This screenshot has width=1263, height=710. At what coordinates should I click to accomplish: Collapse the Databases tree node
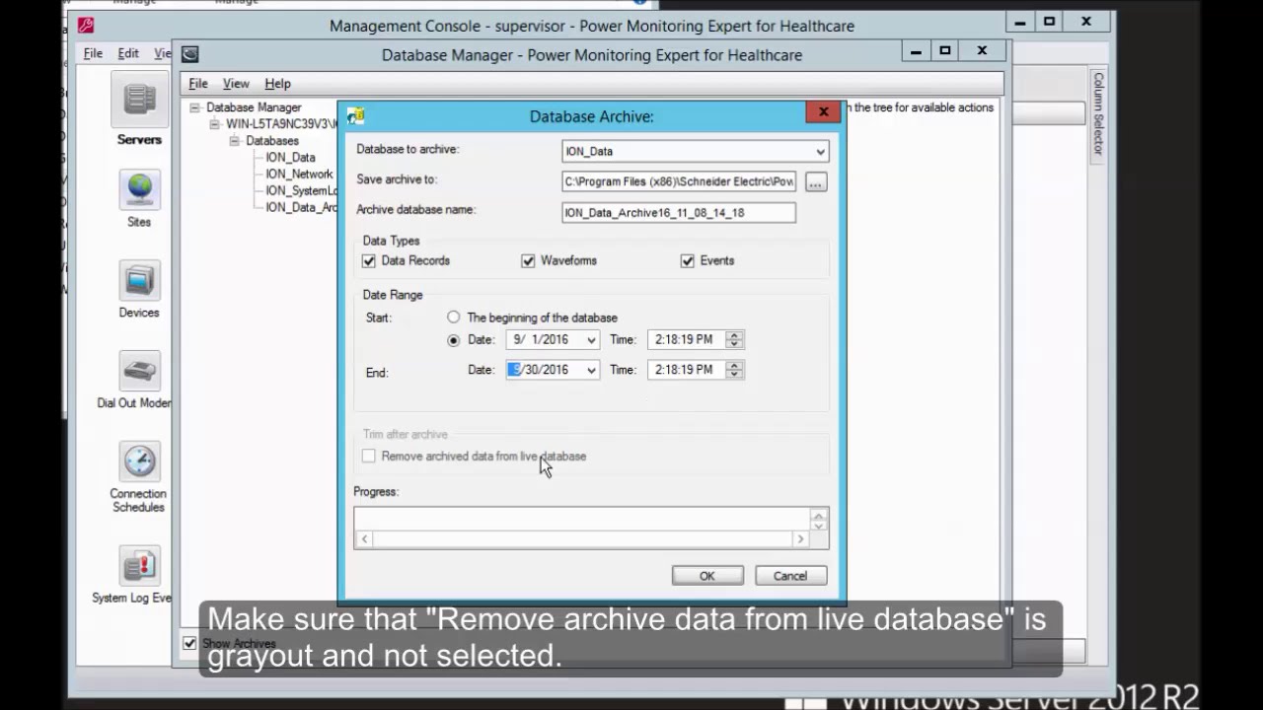tap(235, 141)
